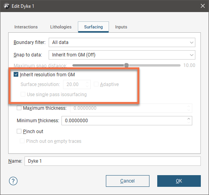Image resolution: width=209 pixels, height=195 pixels.
Task: Open the Lithologies tab
Action: 61,27
